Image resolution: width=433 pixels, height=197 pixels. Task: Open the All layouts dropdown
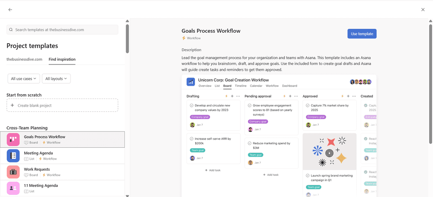[x=56, y=79]
